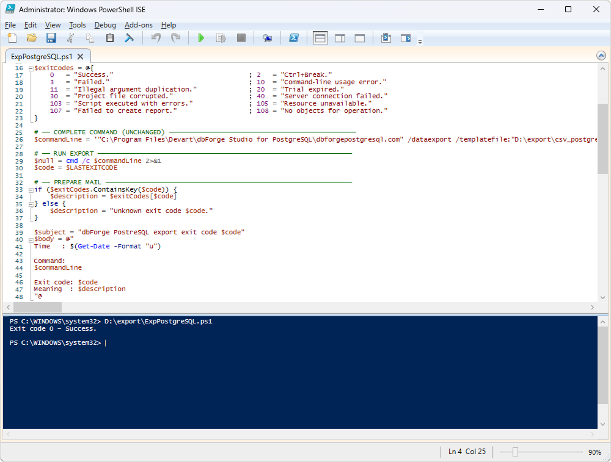Image resolution: width=611 pixels, height=462 pixels.
Task: Adjust the zoom slider in the status bar
Action: 515,452
